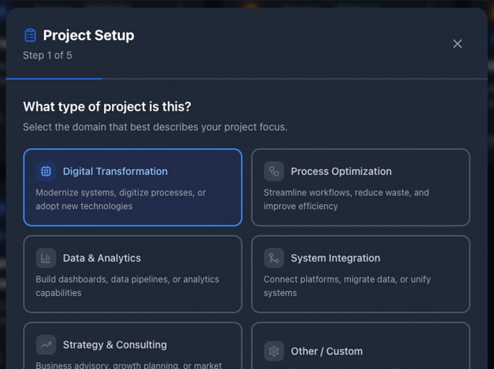Click the Process Optimization workflow icon
Viewport: 494px width, 369px height.
click(x=274, y=171)
